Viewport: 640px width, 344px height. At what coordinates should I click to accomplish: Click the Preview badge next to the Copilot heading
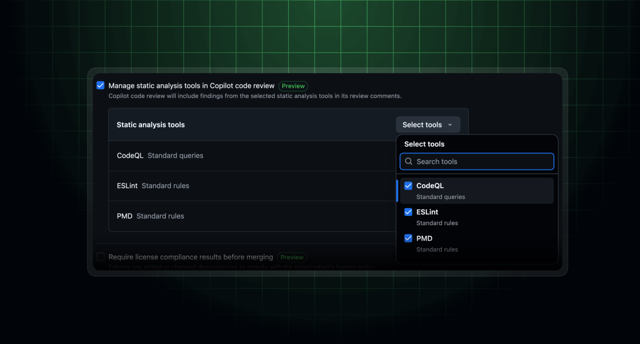point(293,86)
